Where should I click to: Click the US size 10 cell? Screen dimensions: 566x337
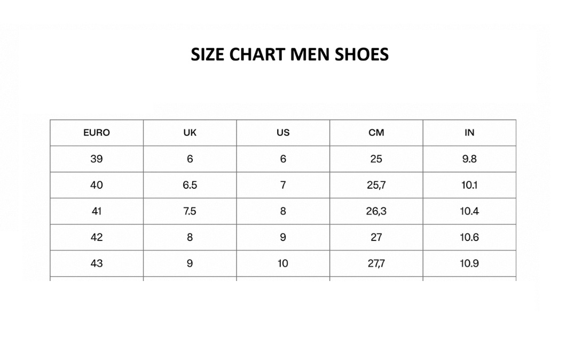tap(283, 263)
